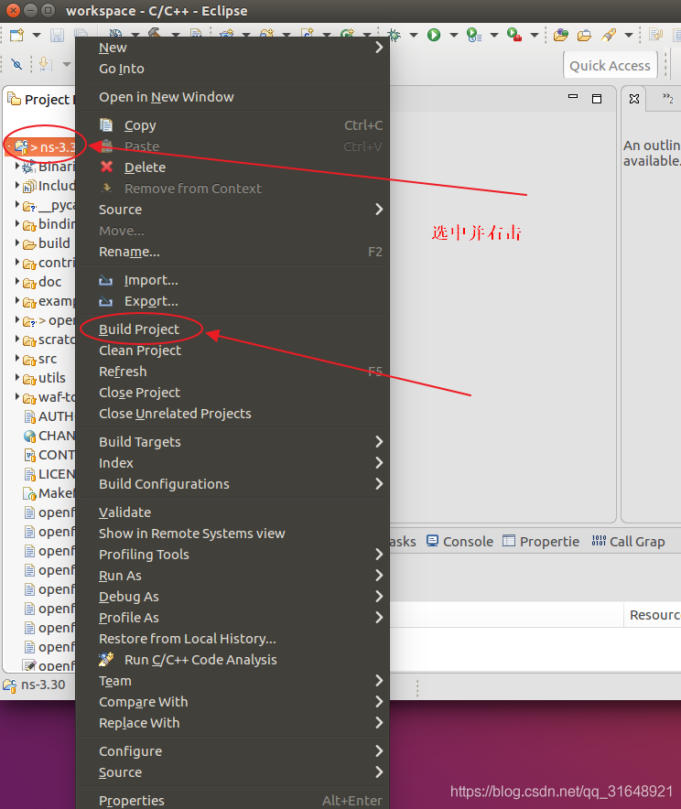Click the Next Annotation toolbar icon
681x809 pixels.
(46, 64)
